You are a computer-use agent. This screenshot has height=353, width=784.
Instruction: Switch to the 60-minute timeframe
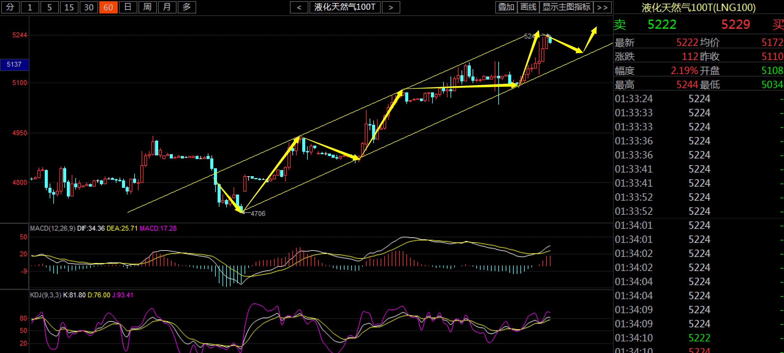pos(108,7)
